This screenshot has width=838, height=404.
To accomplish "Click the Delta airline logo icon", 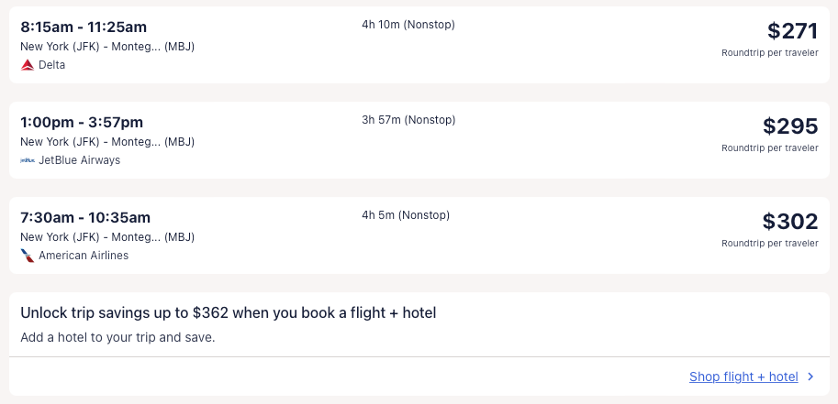I will click(28, 65).
